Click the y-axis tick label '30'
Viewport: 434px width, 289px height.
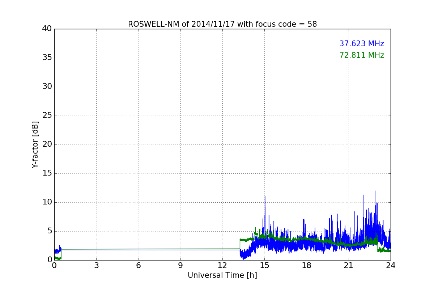(x=47, y=87)
